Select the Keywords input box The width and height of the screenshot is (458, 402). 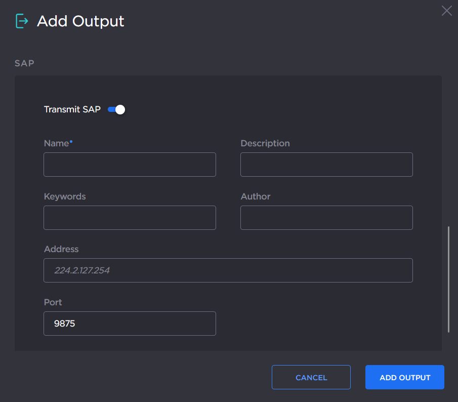(x=130, y=218)
